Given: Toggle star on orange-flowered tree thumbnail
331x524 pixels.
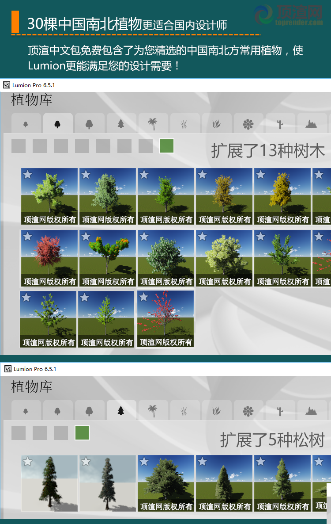Looking at the screenshot, I should pos(86,237).
